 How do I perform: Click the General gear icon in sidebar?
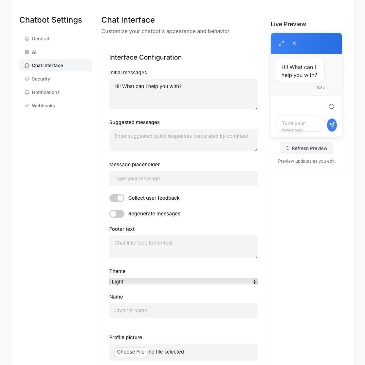click(x=27, y=39)
